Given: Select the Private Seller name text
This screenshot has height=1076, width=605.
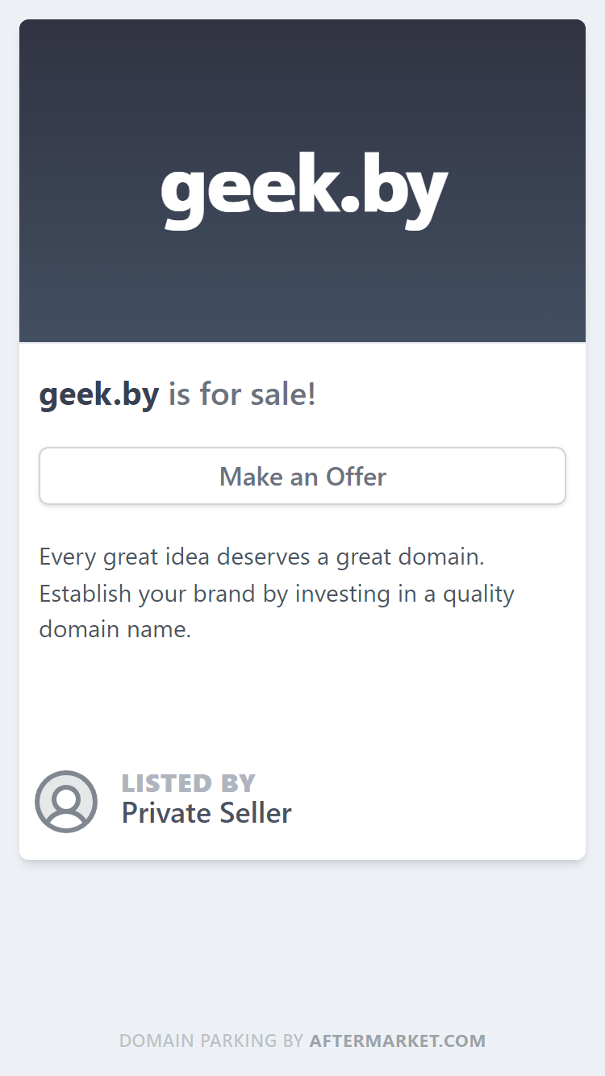Looking at the screenshot, I should 207,813.
